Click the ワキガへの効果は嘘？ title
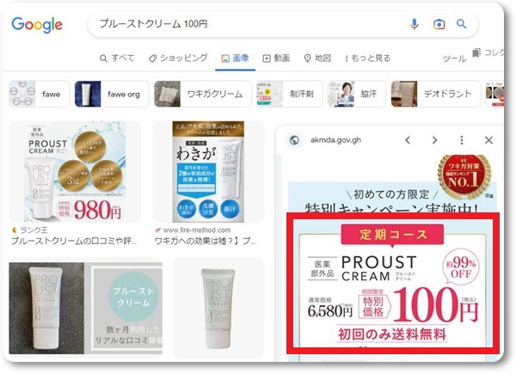Image resolution: width=516 pixels, height=374 pixels. pyautogui.click(x=206, y=241)
